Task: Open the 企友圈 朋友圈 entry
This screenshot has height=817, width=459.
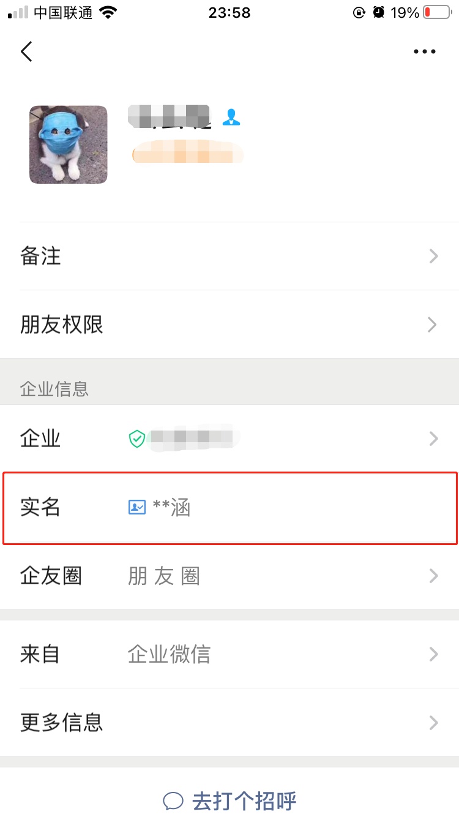Action: (229, 576)
